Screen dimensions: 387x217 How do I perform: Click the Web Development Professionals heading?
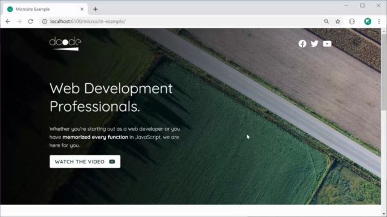(x=111, y=98)
